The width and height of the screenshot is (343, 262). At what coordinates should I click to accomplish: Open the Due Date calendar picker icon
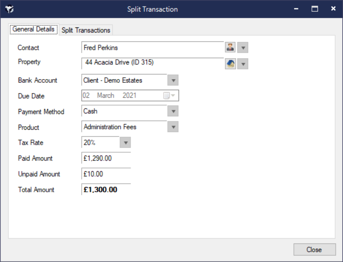click(166, 96)
